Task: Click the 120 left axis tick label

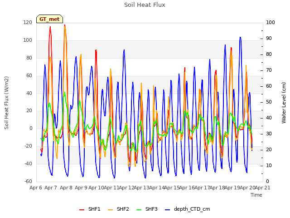Action: coord(28,22)
